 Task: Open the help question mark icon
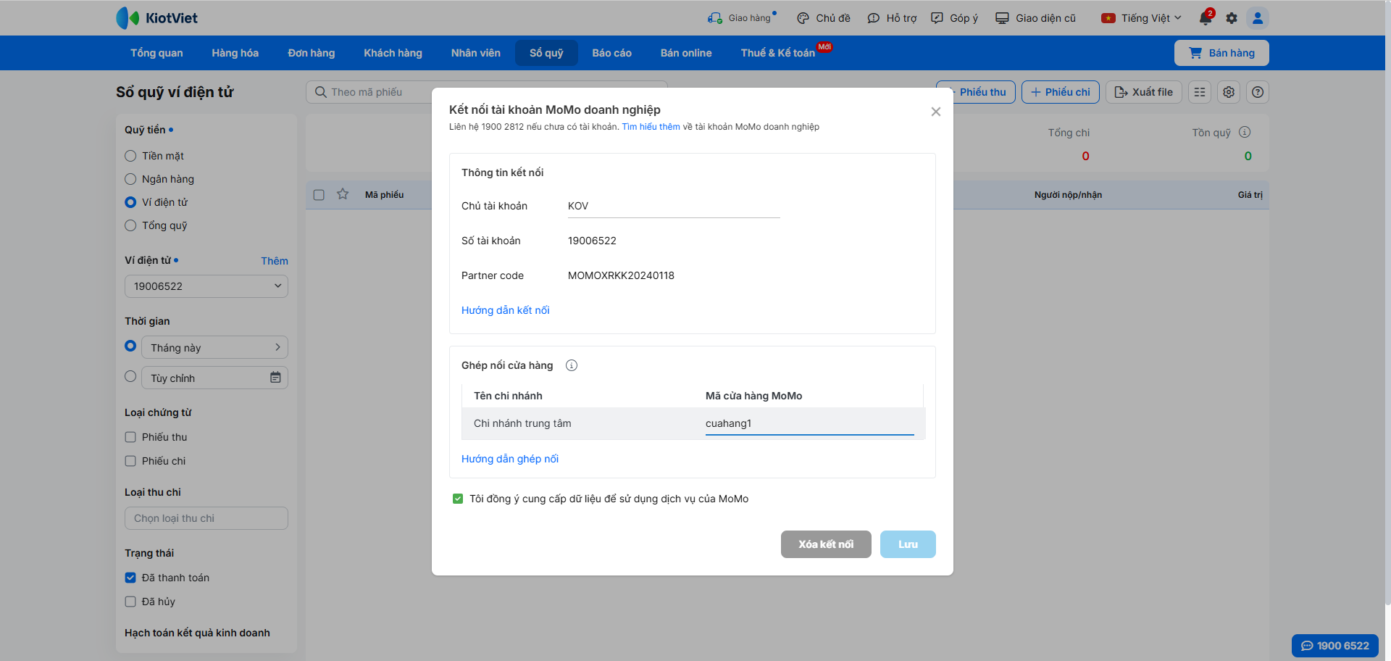coord(1258,92)
